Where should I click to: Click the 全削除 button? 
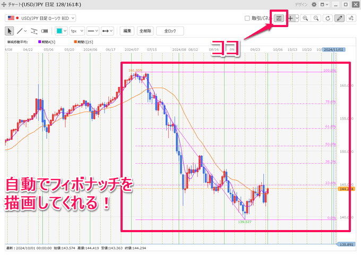[x=145, y=31]
